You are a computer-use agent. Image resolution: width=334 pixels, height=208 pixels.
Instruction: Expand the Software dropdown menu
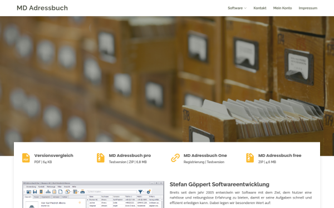point(237,8)
